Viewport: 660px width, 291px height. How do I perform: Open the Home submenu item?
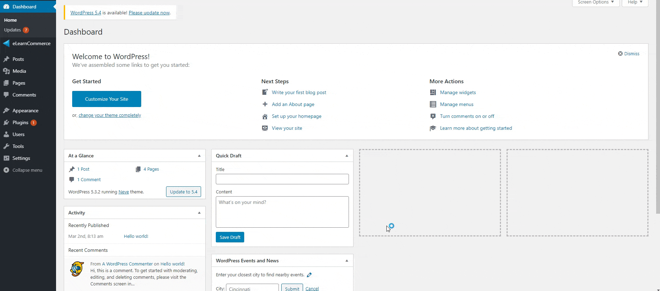click(x=11, y=20)
